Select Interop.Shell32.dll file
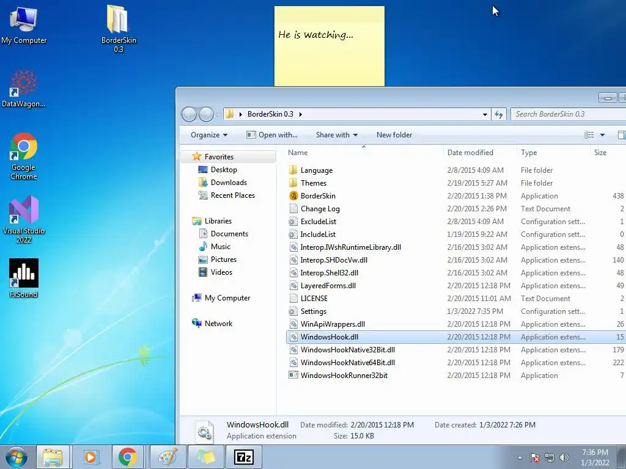The width and height of the screenshot is (626, 469). point(329,273)
